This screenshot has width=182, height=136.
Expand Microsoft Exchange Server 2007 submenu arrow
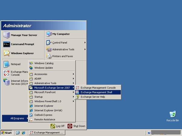(73, 88)
